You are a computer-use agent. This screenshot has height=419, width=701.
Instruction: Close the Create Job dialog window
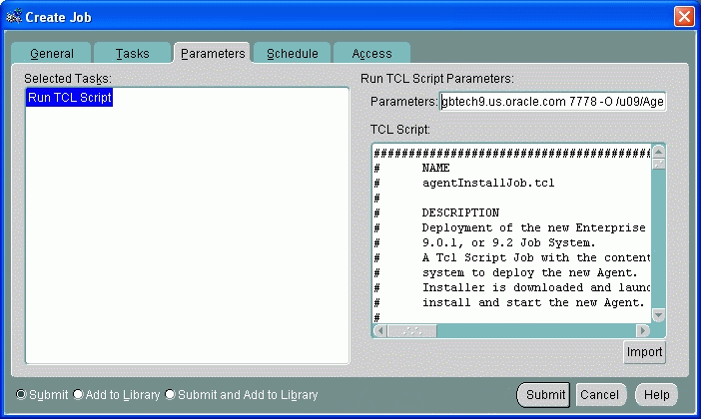(x=683, y=16)
